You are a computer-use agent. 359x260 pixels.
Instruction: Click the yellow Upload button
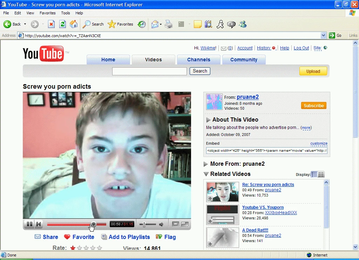(x=313, y=71)
